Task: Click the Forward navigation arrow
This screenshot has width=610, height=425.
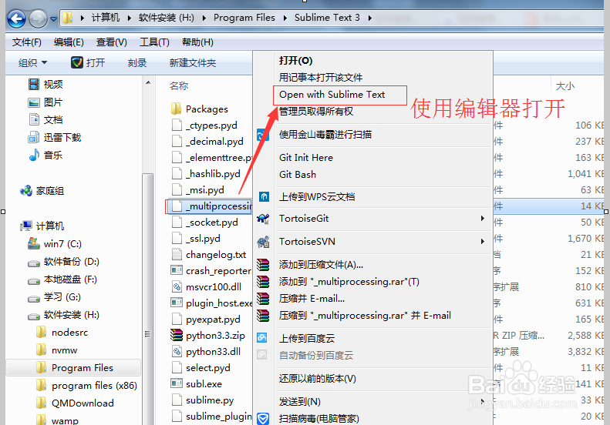Action: tap(38, 18)
